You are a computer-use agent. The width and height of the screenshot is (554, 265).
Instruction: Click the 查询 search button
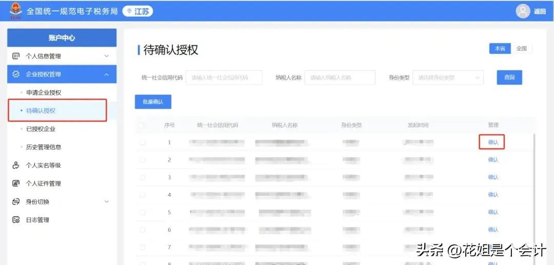pos(509,77)
